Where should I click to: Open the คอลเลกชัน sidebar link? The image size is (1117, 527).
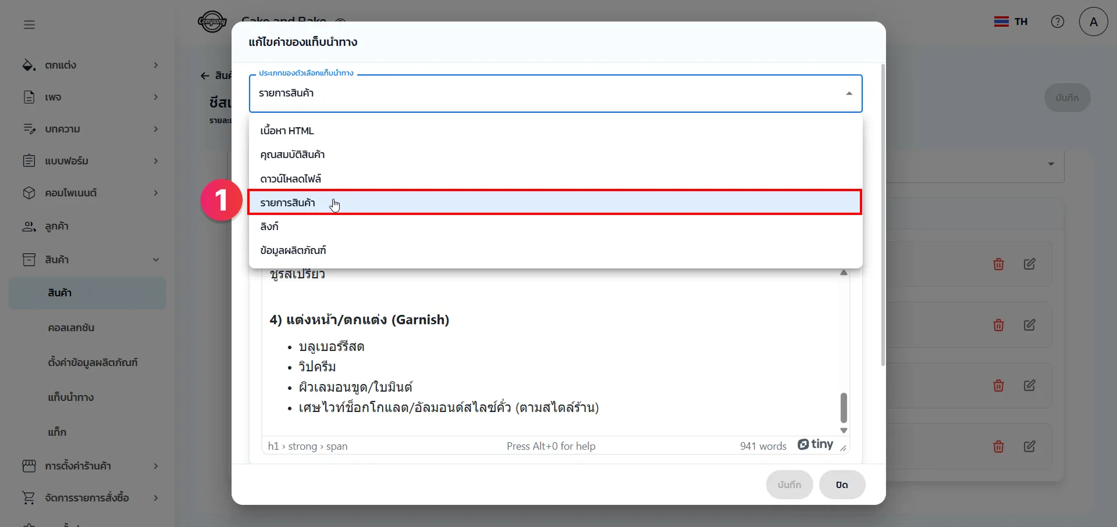[x=71, y=328]
